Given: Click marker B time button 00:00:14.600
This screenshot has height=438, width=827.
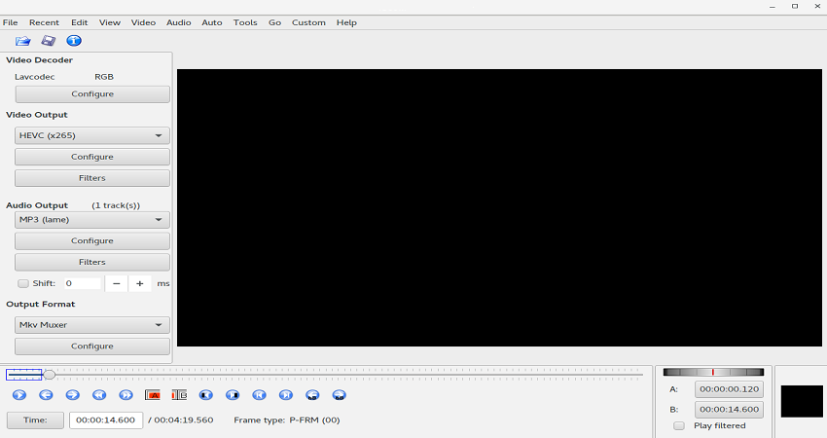Looking at the screenshot, I should pos(729,409).
